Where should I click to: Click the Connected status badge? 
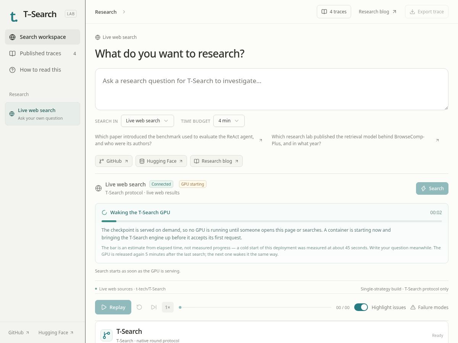[x=161, y=184]
